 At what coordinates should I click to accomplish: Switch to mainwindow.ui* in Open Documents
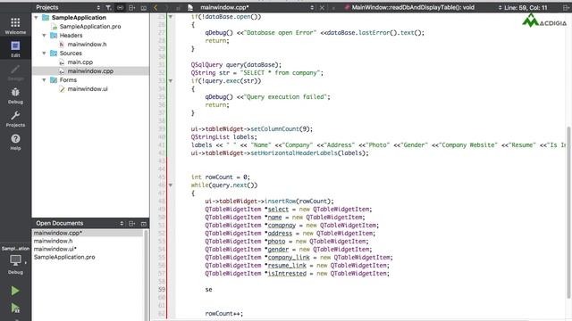pos(55,249)
